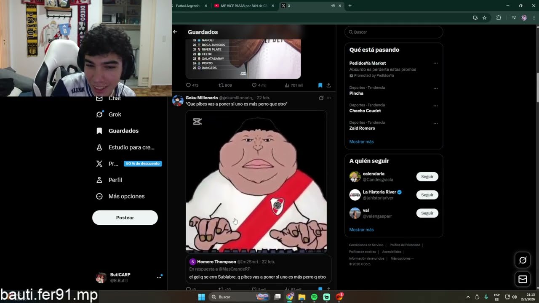Bookmark this page with the star icon
Screen dimensions: 539x303
pyautogui.click(x=484, y=18)
